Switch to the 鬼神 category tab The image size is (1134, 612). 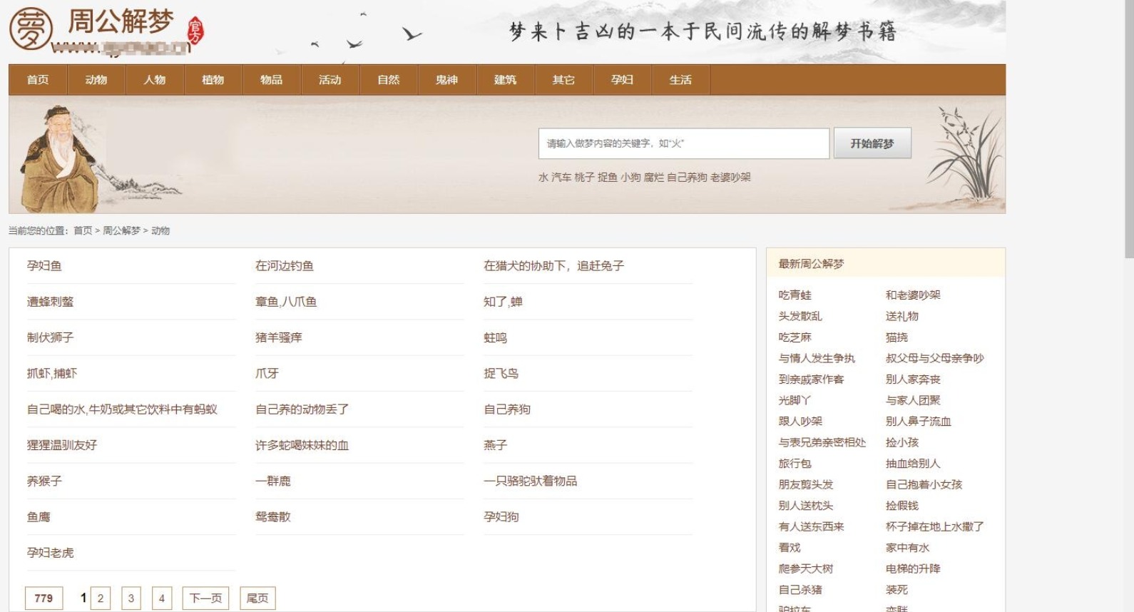(x=446, y=80)
